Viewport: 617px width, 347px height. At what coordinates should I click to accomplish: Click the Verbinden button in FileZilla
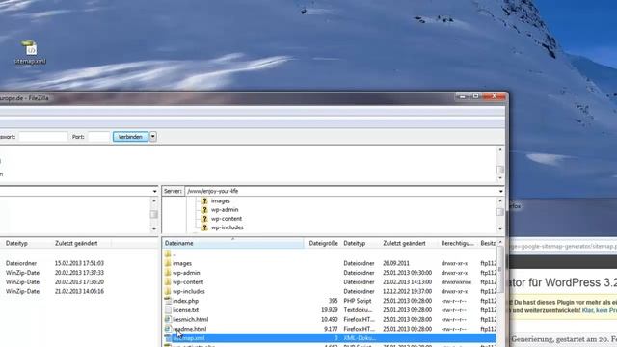tap(130, 137)
